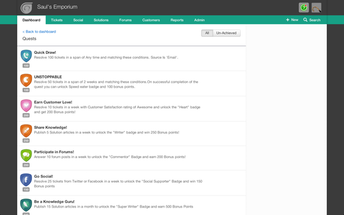Click the plus icon beside New

point(288,19)
